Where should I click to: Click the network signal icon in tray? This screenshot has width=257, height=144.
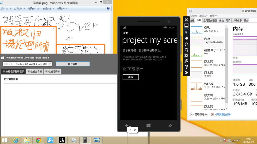point(234,140)
